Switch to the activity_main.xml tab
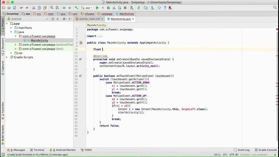The image size is (279, 157). pos(89,19)
